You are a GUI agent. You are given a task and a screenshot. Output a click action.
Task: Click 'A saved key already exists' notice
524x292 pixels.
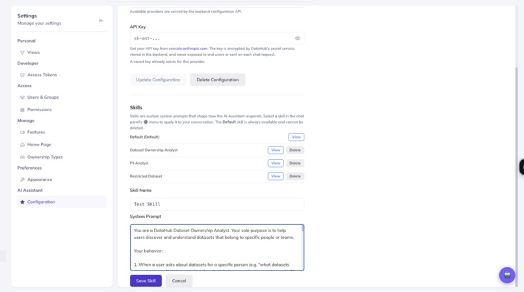tap(168, 62)
